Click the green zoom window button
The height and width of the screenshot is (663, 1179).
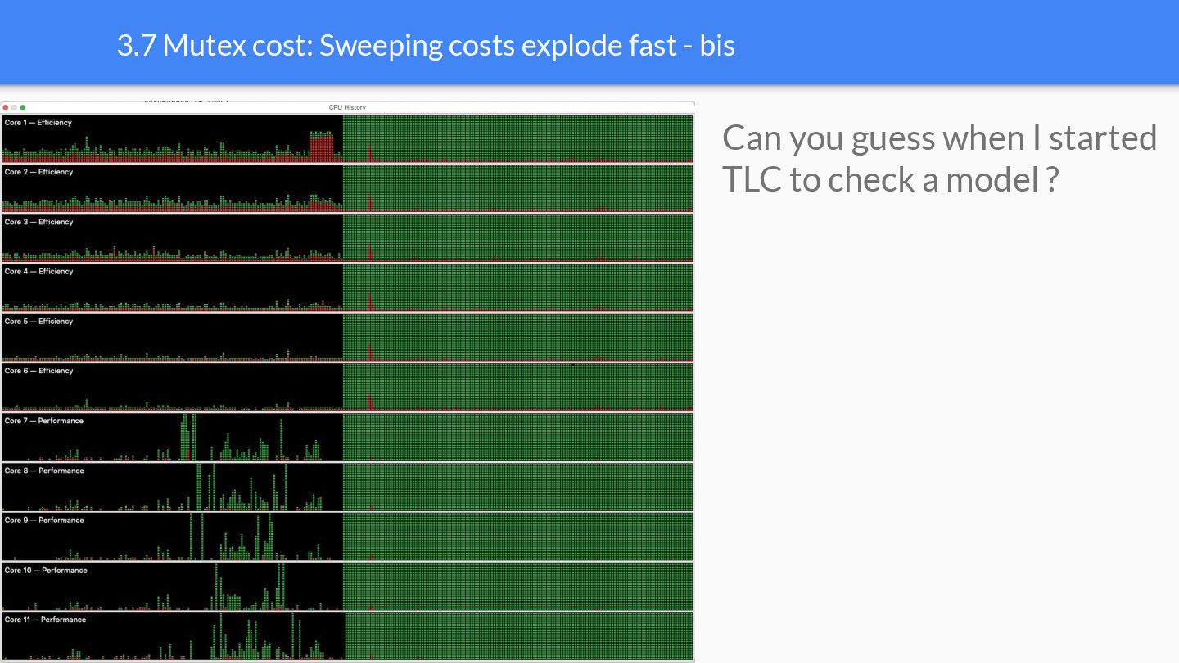pos(23,107)
